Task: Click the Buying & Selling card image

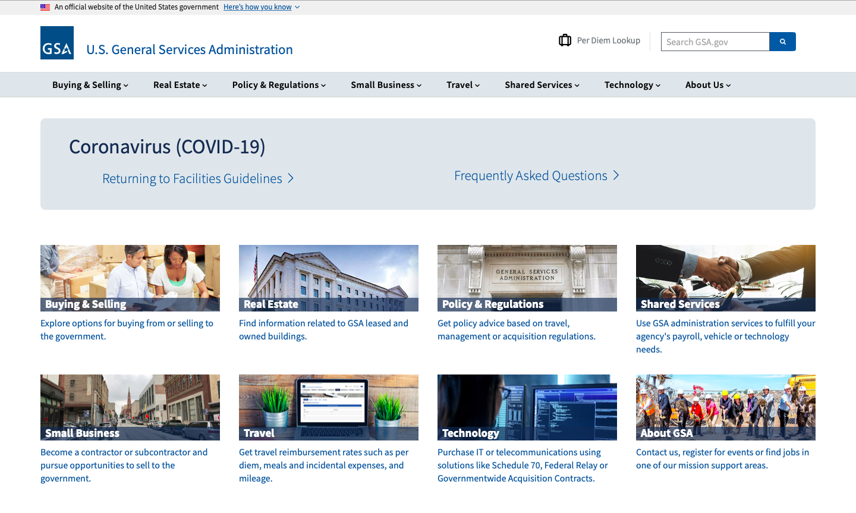Action: 130,278
